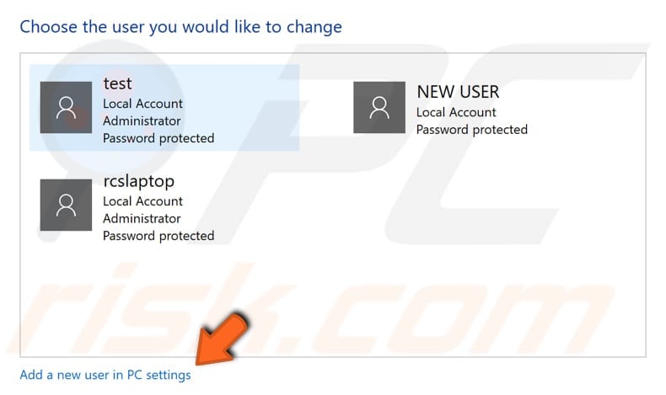
Task: Select the NEW USER account name
Action: coord(458,92)
